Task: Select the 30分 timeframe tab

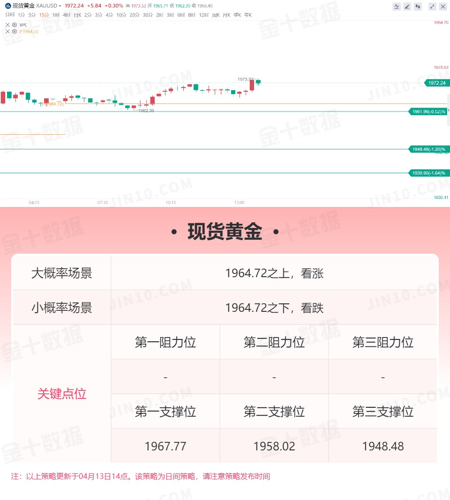Action: [148, 15]
